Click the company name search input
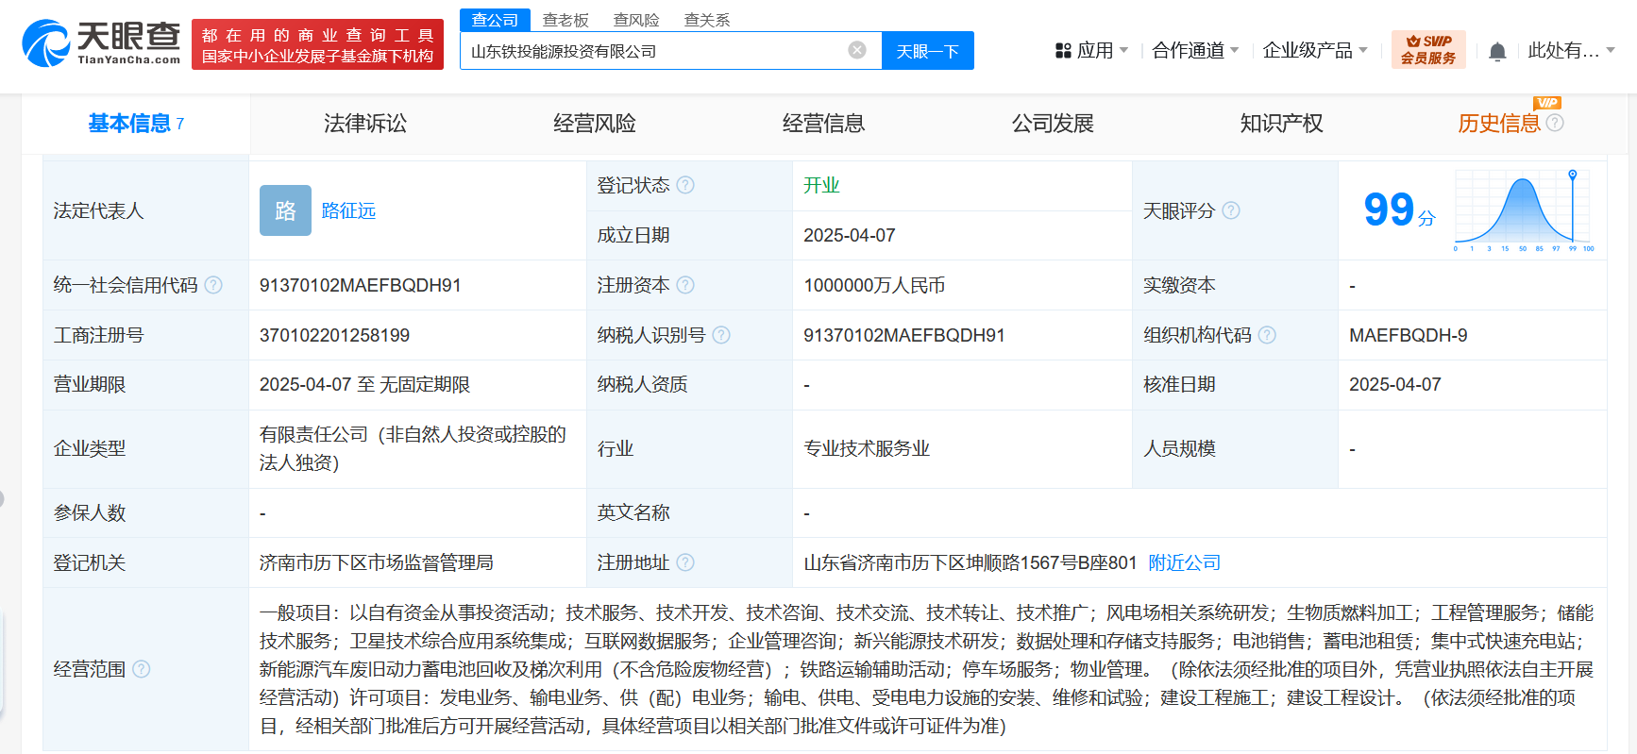Viewport: 1637px width, 754px height. click(x=651, y=51)
